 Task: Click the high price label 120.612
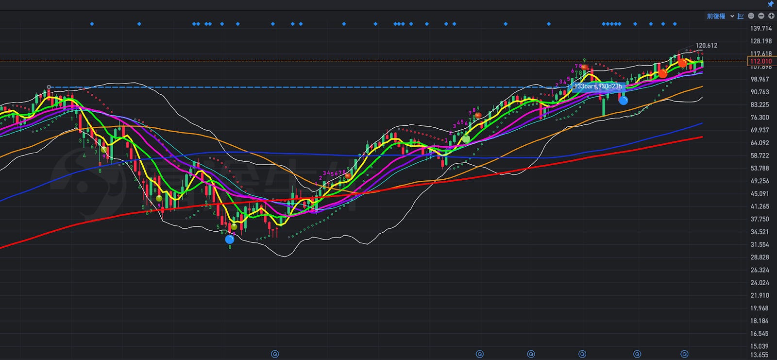706,46
